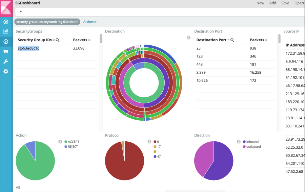Click source IP 5.9.94.116

(294, 62)
